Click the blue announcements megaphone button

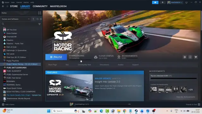click(155, 3)
